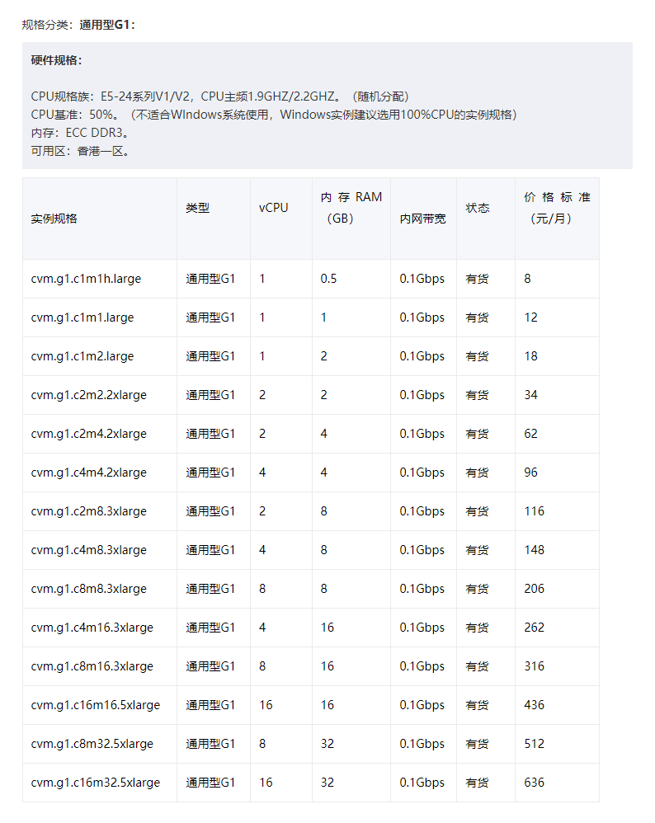Image resolution: width=655 pixels, height=823 pixels.
Task: Click price 512 in c8m32.5xlarge row
Action: coord(535,745)
